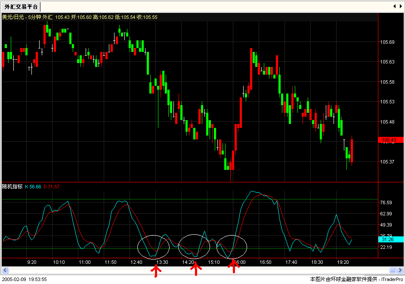Click the 11:50 time axis label

tap(111, 262)
